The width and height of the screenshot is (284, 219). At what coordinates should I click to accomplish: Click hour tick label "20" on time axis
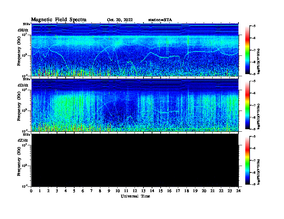pyautogui.click(x=204, y=191)
